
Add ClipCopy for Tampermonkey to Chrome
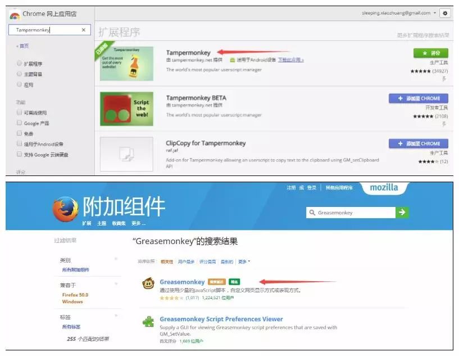coord(419,143)
